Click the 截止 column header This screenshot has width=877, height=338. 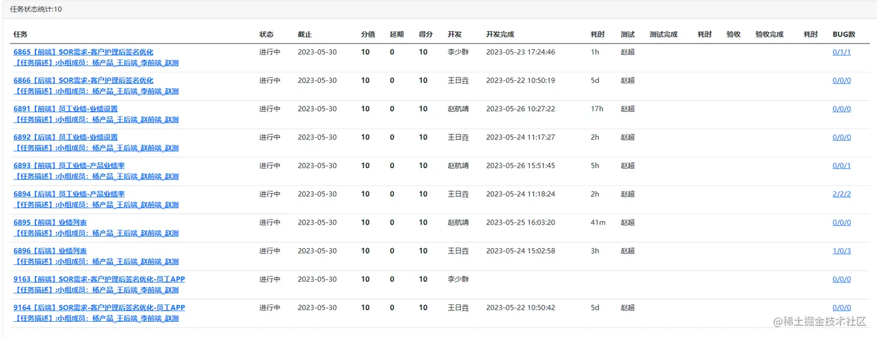[x=305, y=35]
